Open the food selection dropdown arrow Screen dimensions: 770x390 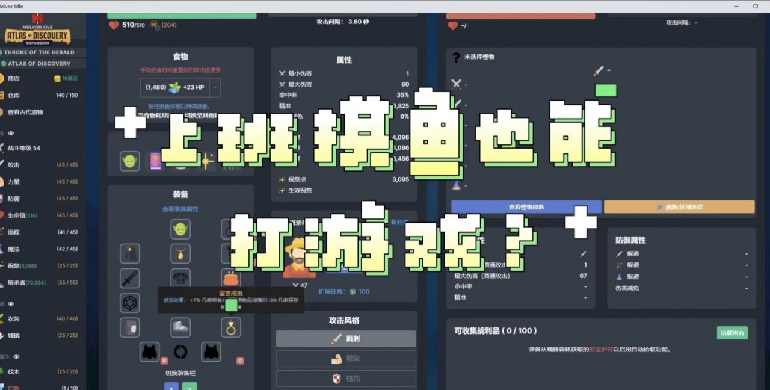(215, 88)
